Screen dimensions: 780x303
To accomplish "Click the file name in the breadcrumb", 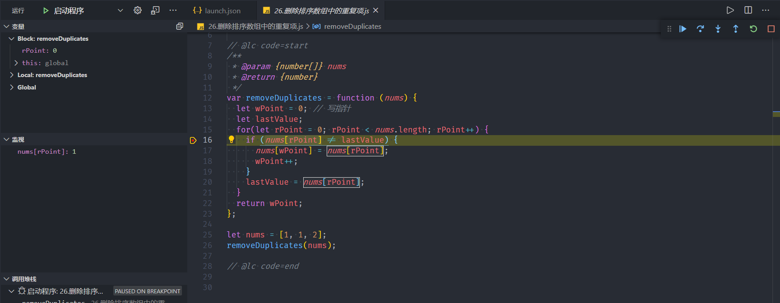I will click(255, 27).
